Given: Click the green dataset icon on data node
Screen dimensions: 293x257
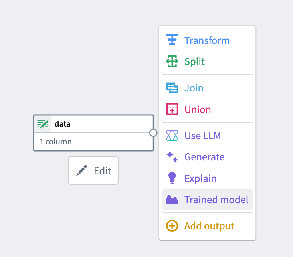Looking at the screenshot, I should tap(43, 124).
